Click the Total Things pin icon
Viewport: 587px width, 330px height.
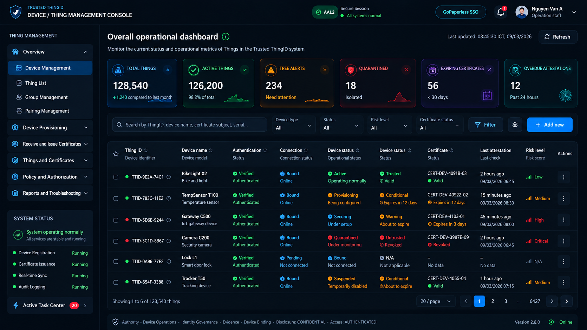pyautogui.click(x=168, y=70)
